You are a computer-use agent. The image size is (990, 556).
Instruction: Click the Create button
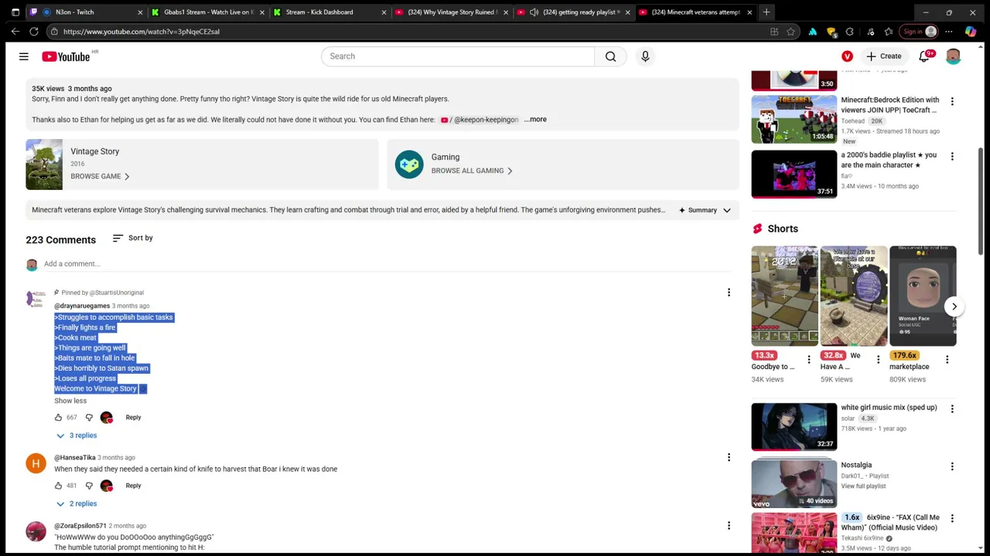point(884,56)
